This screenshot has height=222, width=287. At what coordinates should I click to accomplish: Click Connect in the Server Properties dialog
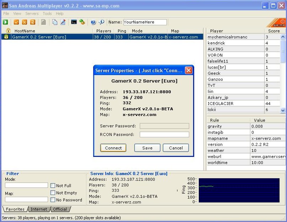(113, 148)
